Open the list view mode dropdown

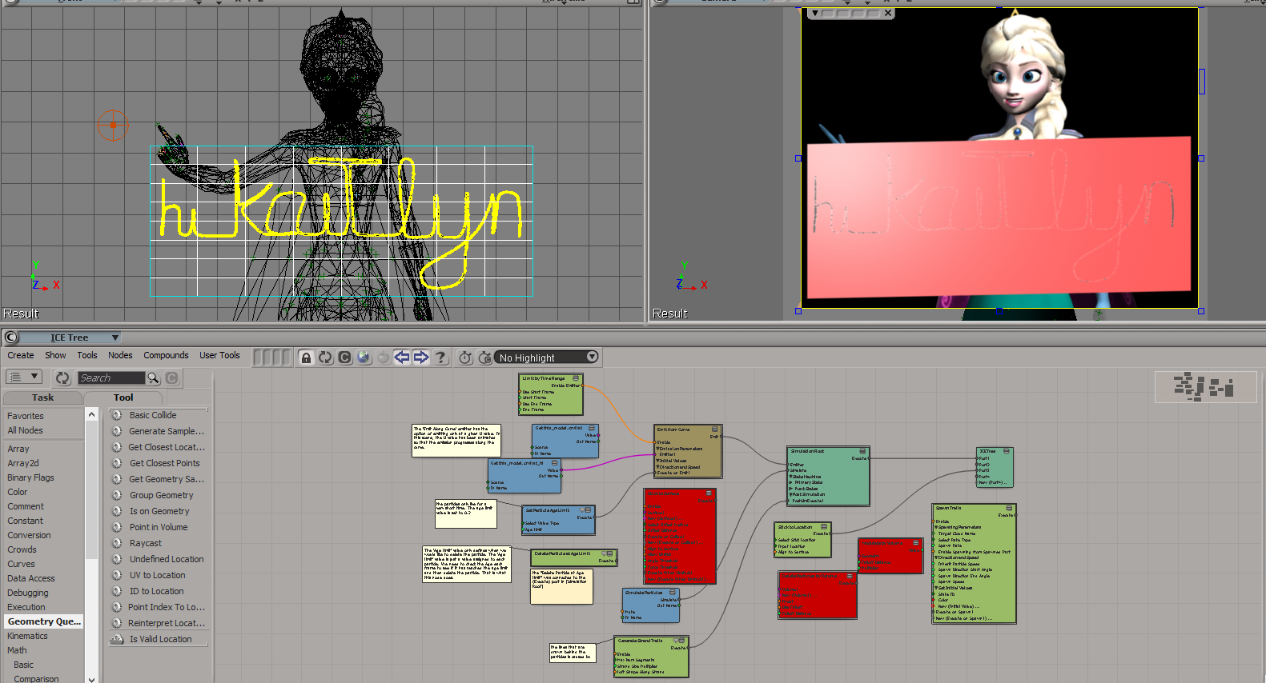[x=24, y=377]
